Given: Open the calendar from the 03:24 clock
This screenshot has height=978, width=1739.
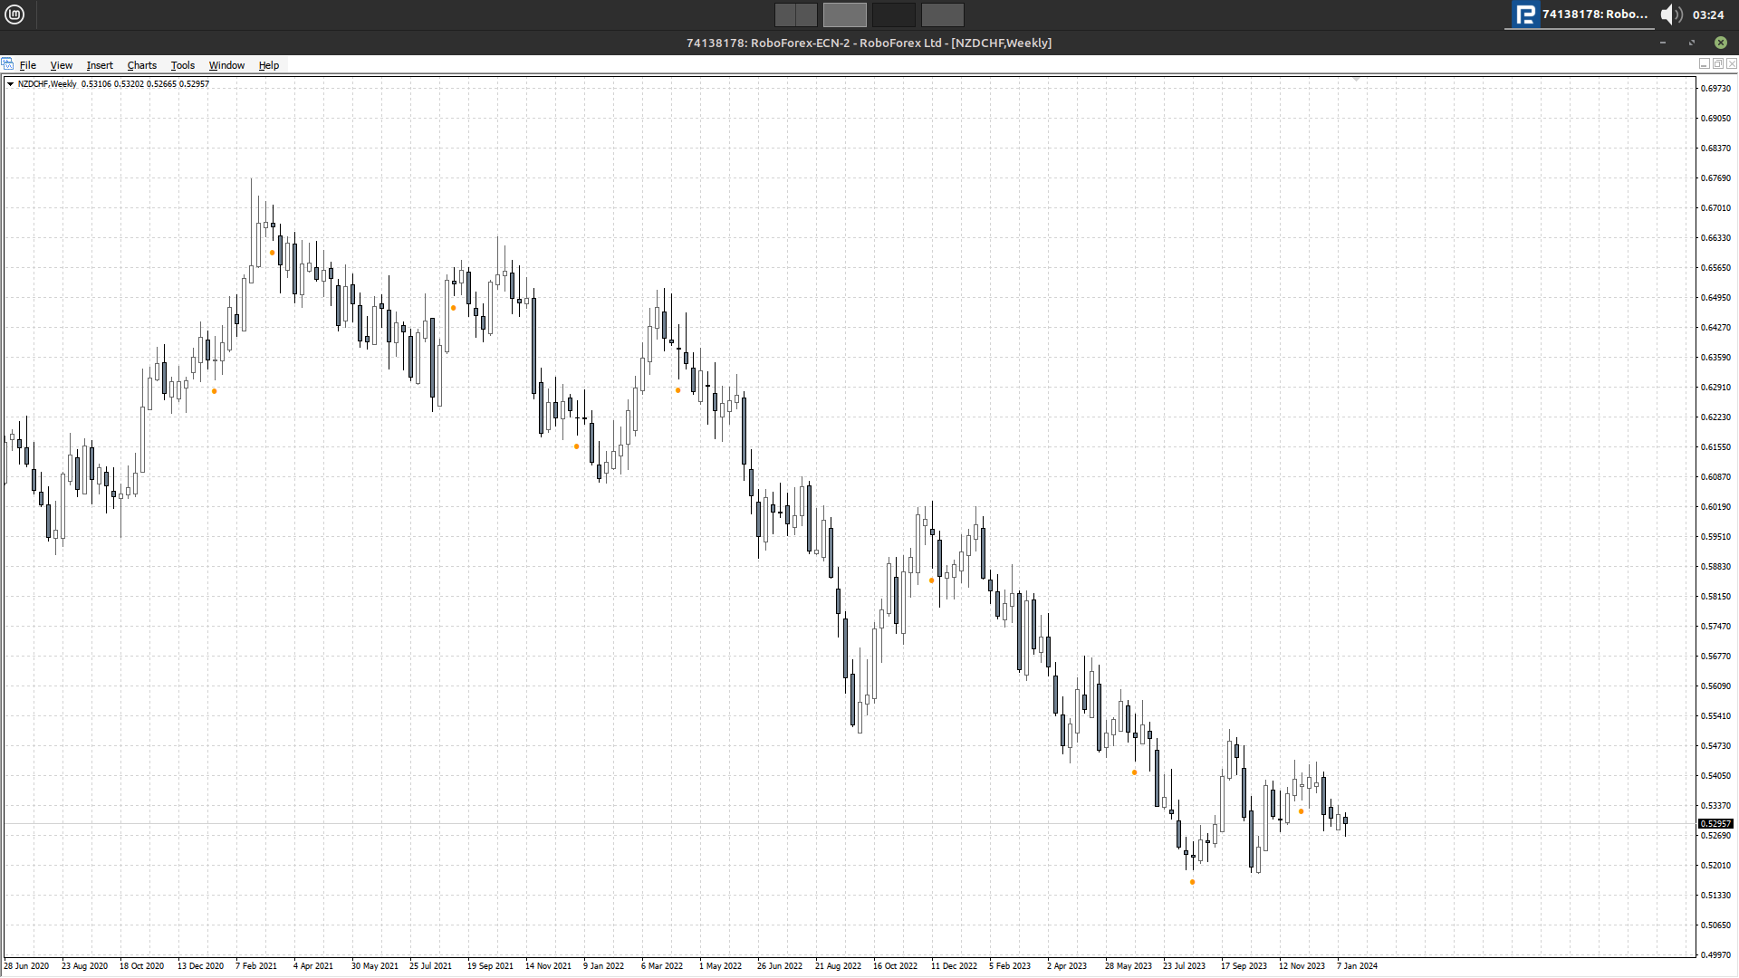Looking at the screenshot, I should [x=1708, y=14].
